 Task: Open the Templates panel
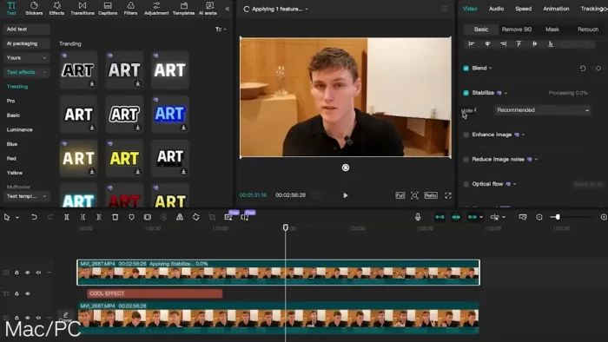tap(184, 9)
